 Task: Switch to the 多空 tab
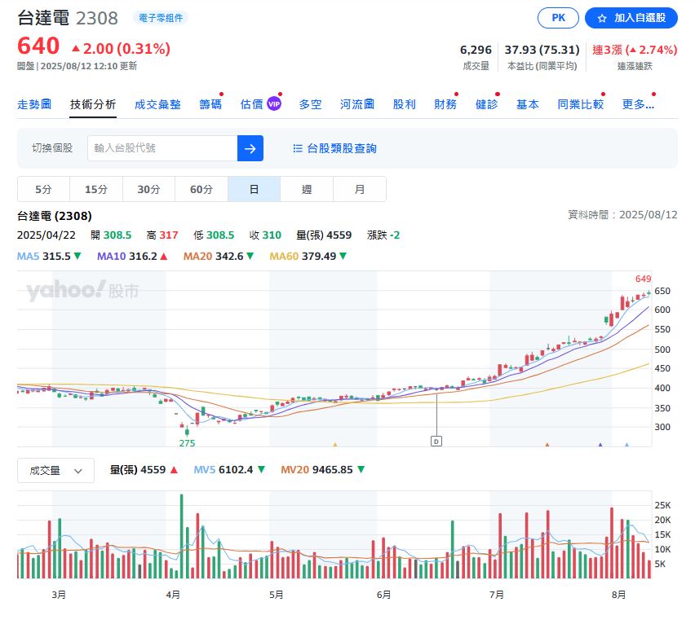(310, 104)
